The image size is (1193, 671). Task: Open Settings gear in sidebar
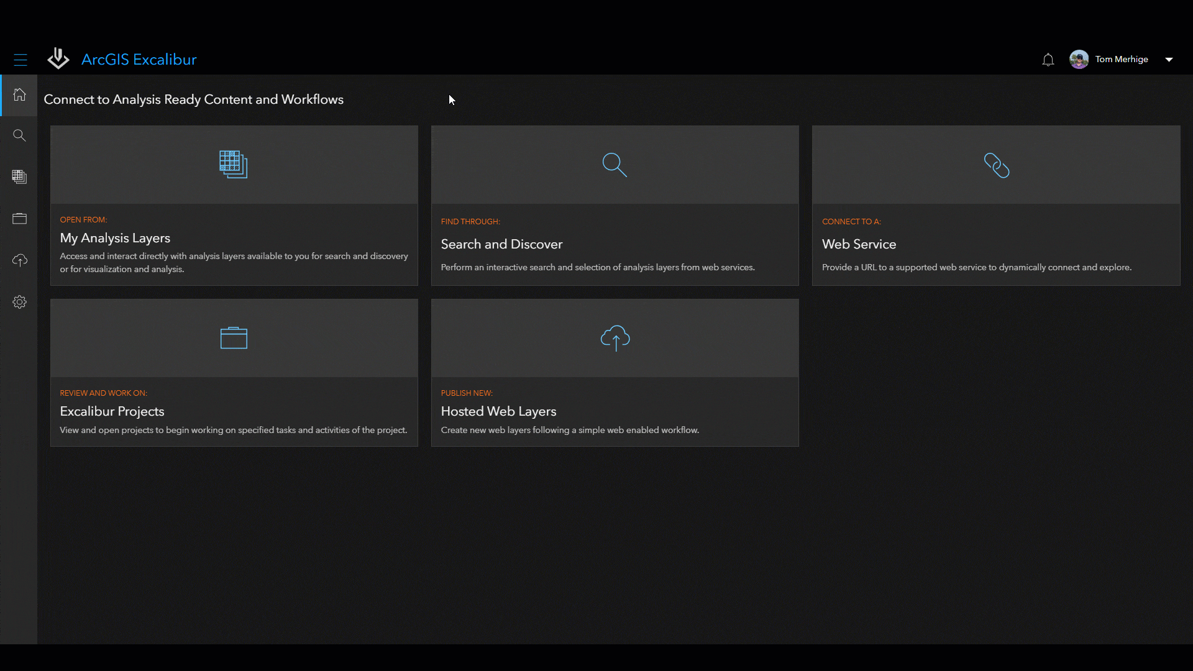pos(19,302)
